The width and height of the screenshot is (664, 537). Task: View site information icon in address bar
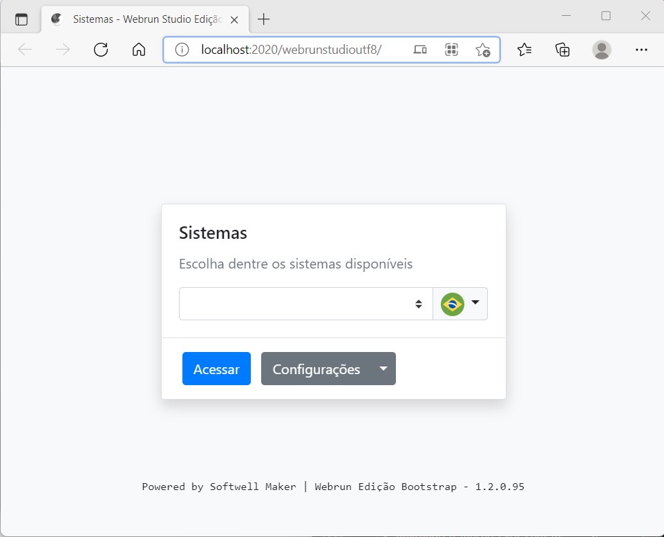[182, 50]
